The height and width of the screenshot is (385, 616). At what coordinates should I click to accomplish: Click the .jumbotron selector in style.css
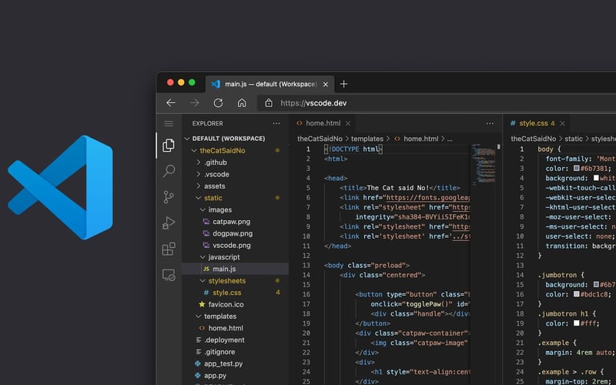[557, 275]
